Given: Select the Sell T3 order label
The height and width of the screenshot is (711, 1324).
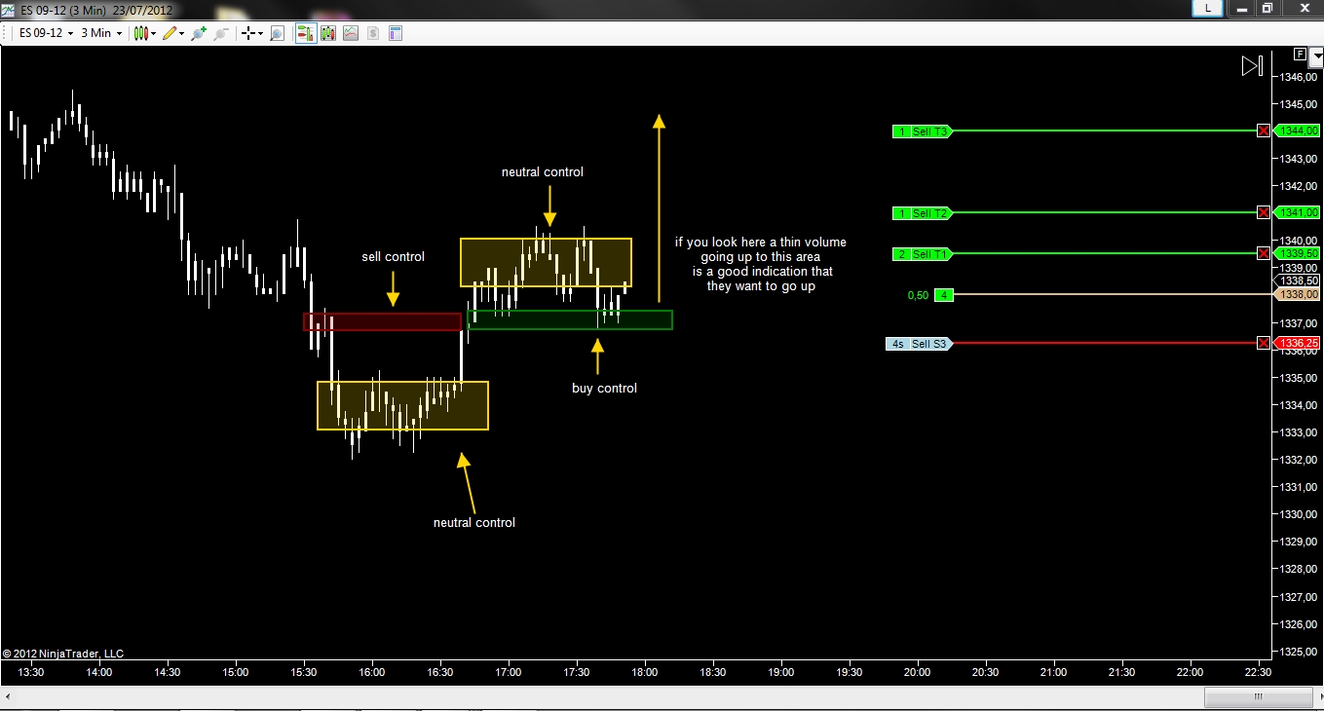Looking at the screenshot, I should pyautogui.click(x=922, y=131).
